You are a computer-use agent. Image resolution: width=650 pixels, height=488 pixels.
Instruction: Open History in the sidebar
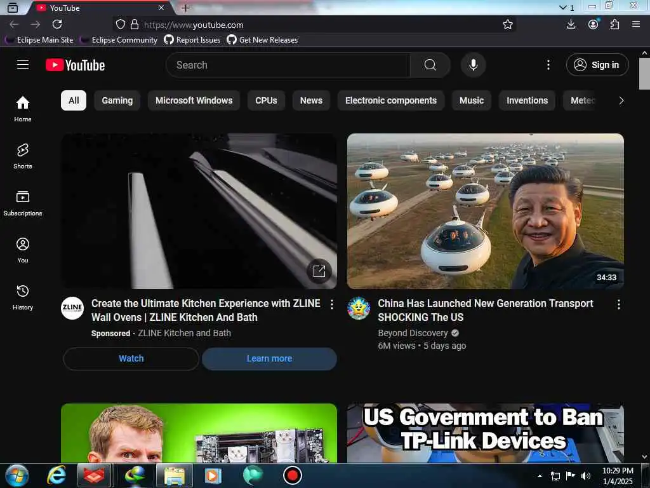click(x=23, y=297)
